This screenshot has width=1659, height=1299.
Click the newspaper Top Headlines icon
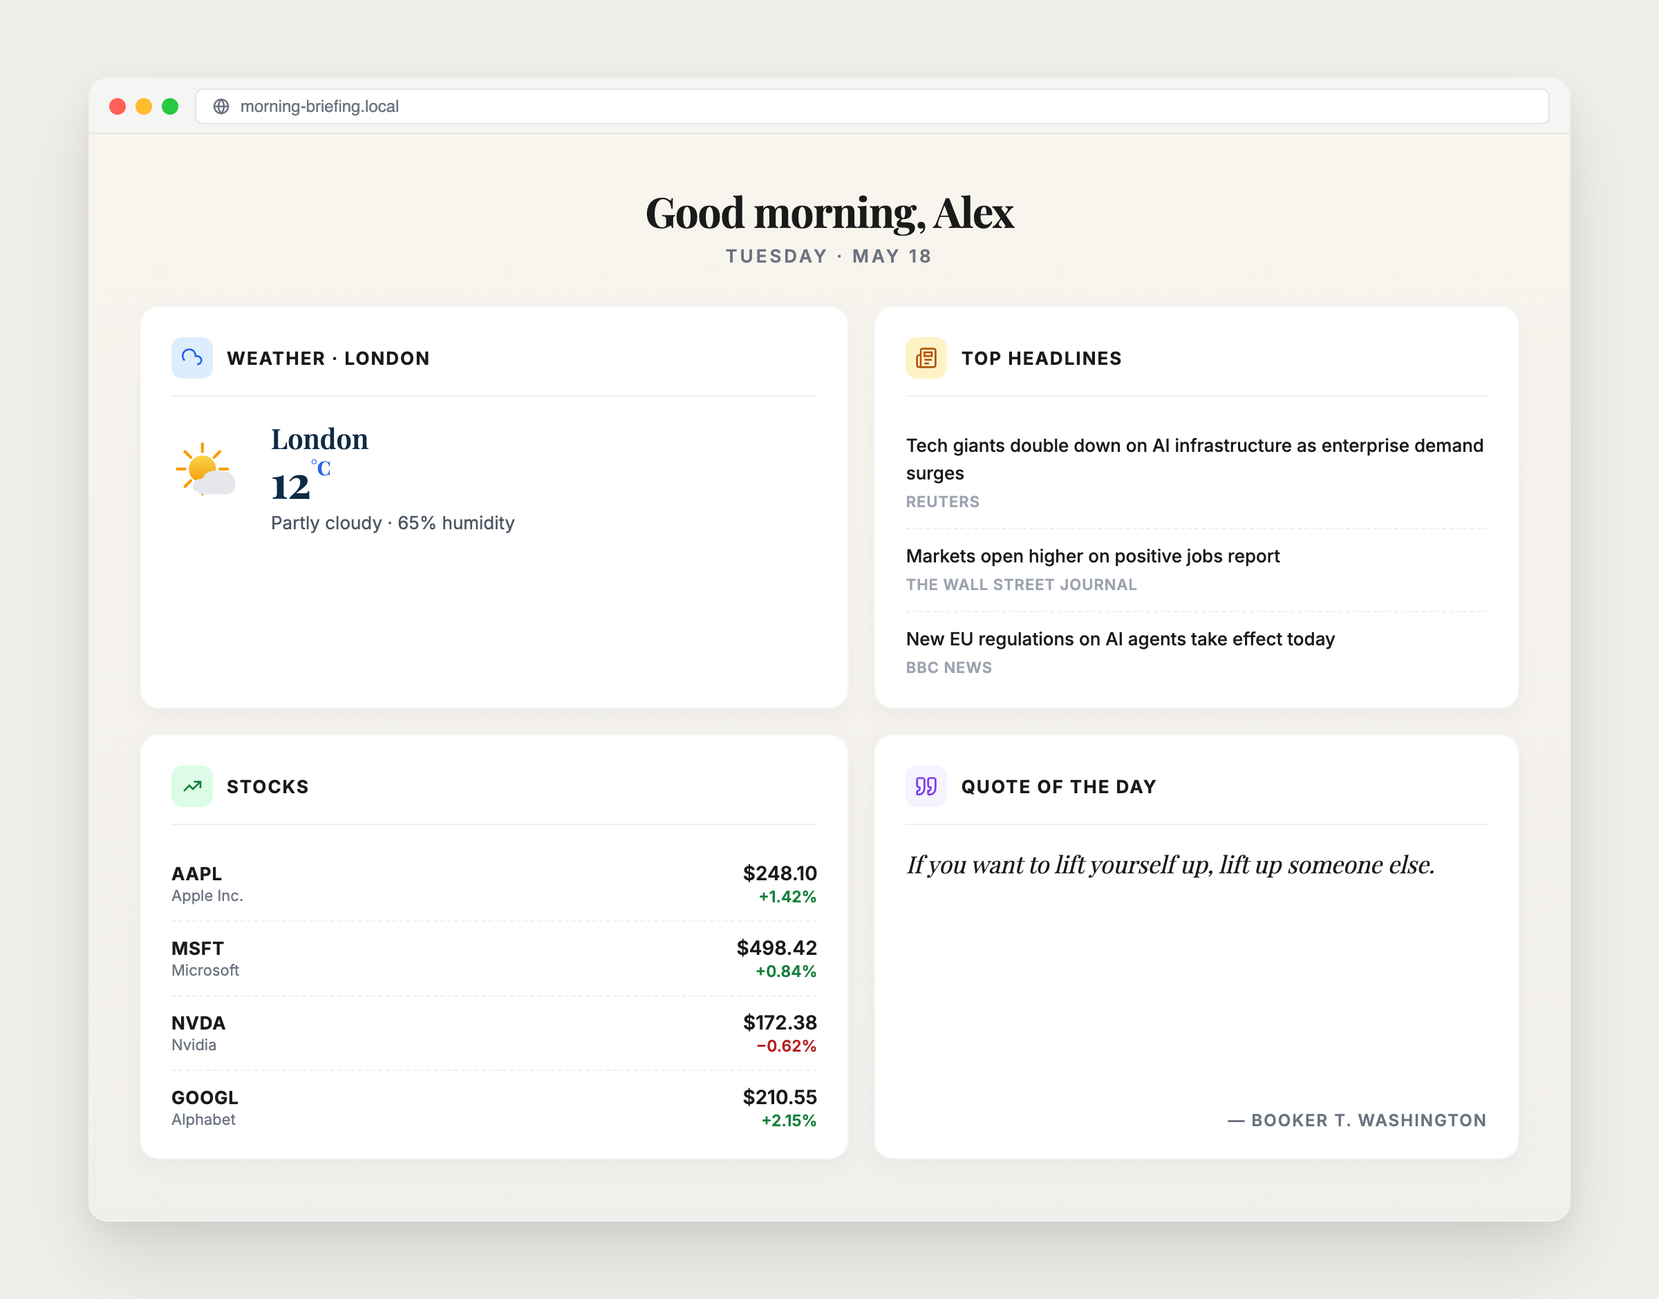coord(926,357)
